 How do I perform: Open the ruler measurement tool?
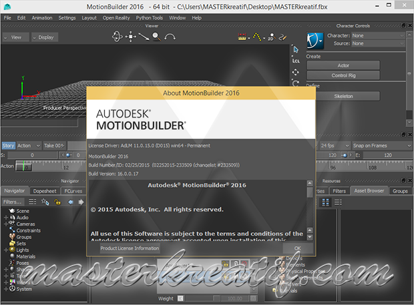(242, 37)
